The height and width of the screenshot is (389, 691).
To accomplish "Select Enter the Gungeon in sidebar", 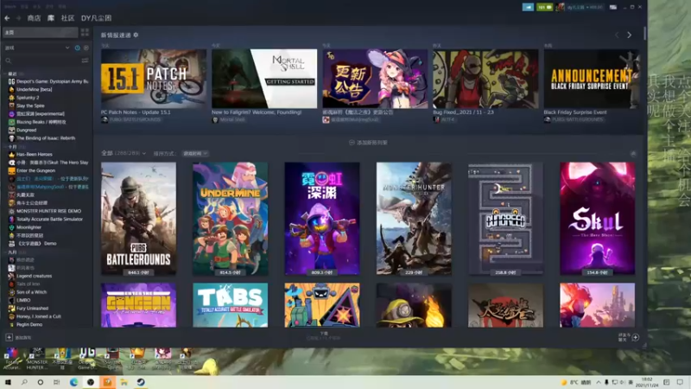I will (x=32, y=170).
